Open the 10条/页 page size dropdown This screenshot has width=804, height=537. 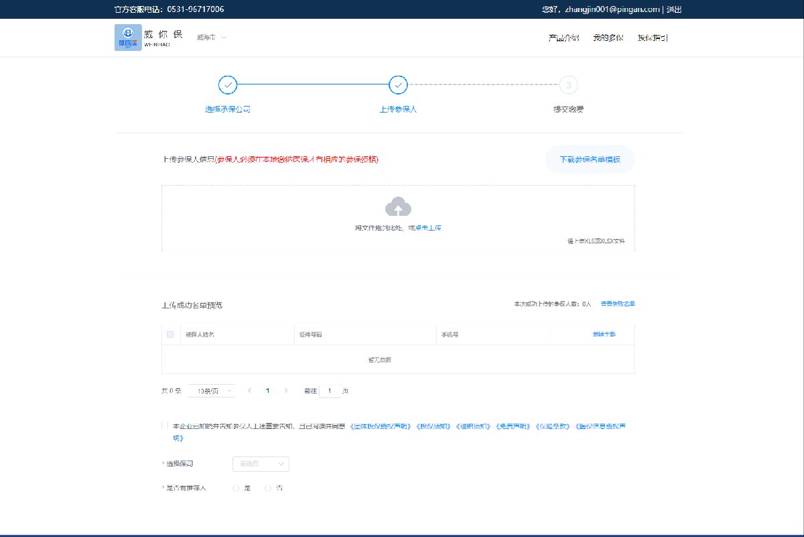[x=211, y=390]
